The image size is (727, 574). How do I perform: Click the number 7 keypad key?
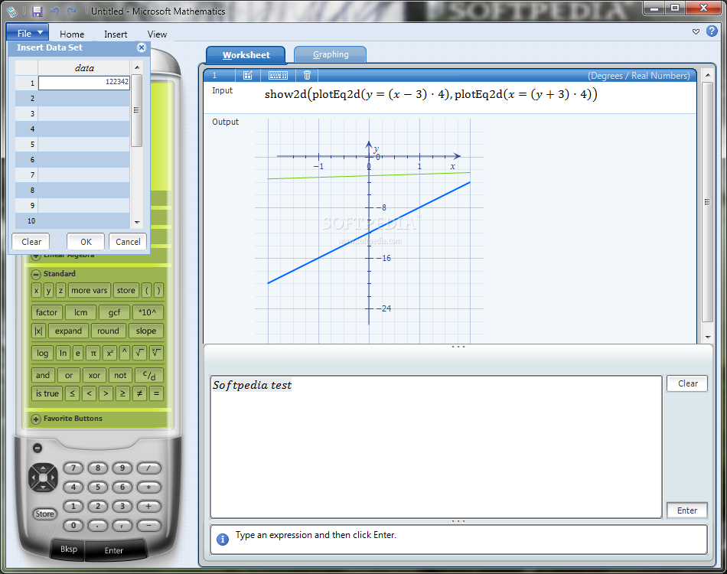coord(73,468)
